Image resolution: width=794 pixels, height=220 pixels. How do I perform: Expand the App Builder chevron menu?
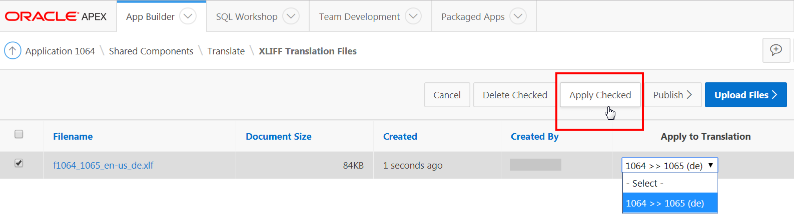[188, 16]
